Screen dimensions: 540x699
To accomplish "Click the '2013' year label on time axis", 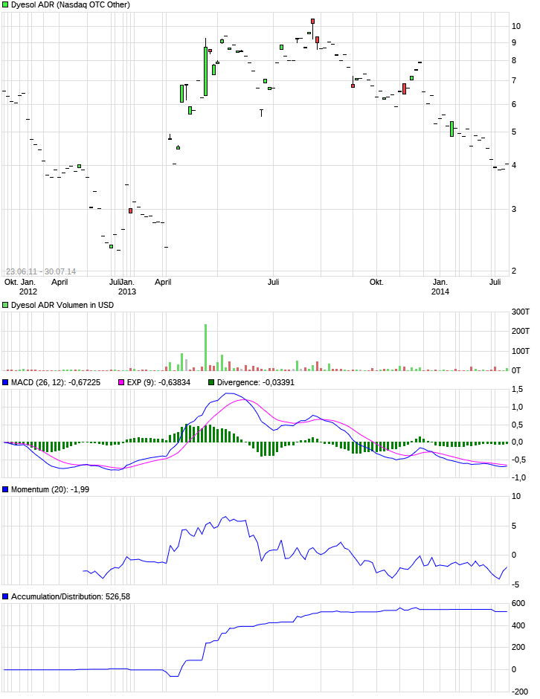I will pyautogui.click(x=127, y=291).
